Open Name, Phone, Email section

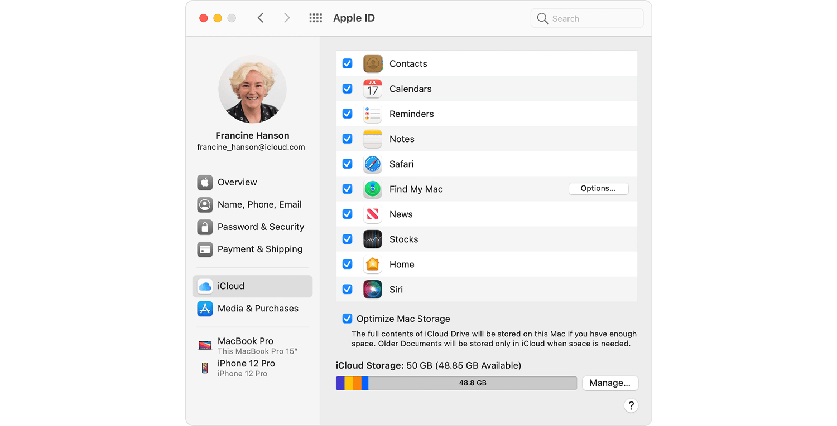(252, 204)
